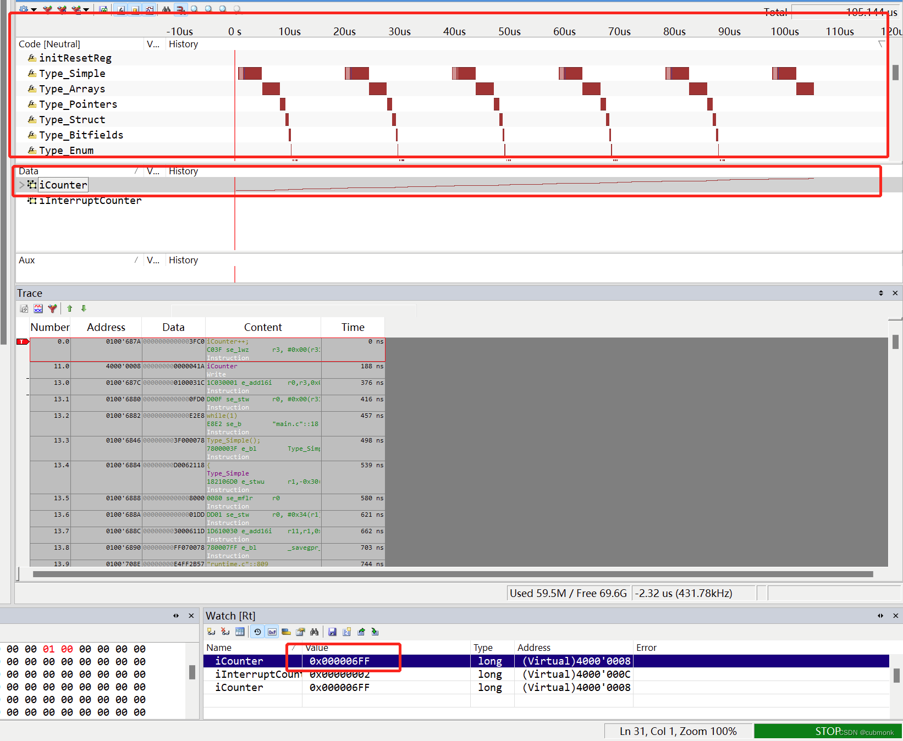This screenshot has height=741, width=903.
Task: Open the gear settings icon in top toolbar
Action: 23,9
